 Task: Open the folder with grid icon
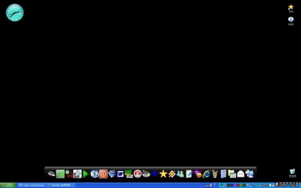click(232, 174)
